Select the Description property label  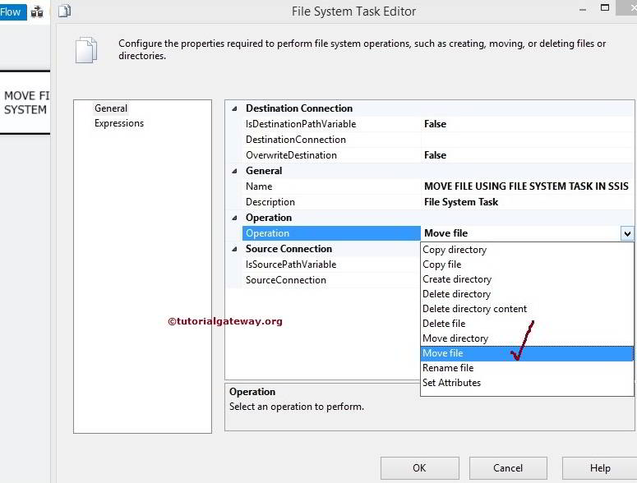[270, 202]
